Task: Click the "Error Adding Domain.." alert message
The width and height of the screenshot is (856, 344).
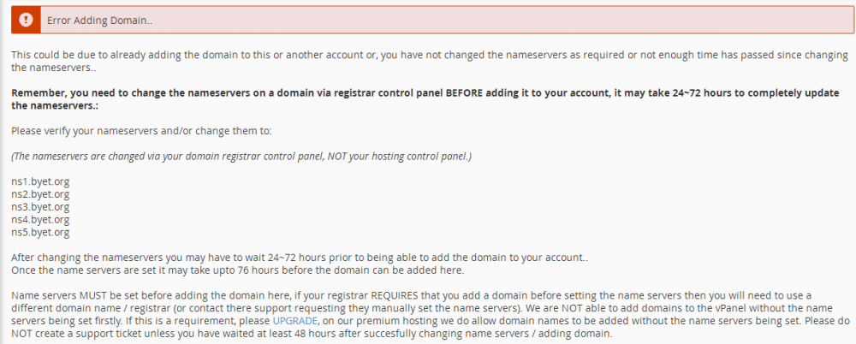Action: click(100, 21)
